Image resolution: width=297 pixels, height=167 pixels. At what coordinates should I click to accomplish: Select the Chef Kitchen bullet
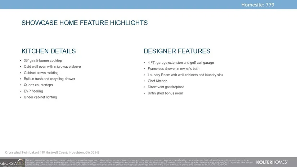(157, 81)
